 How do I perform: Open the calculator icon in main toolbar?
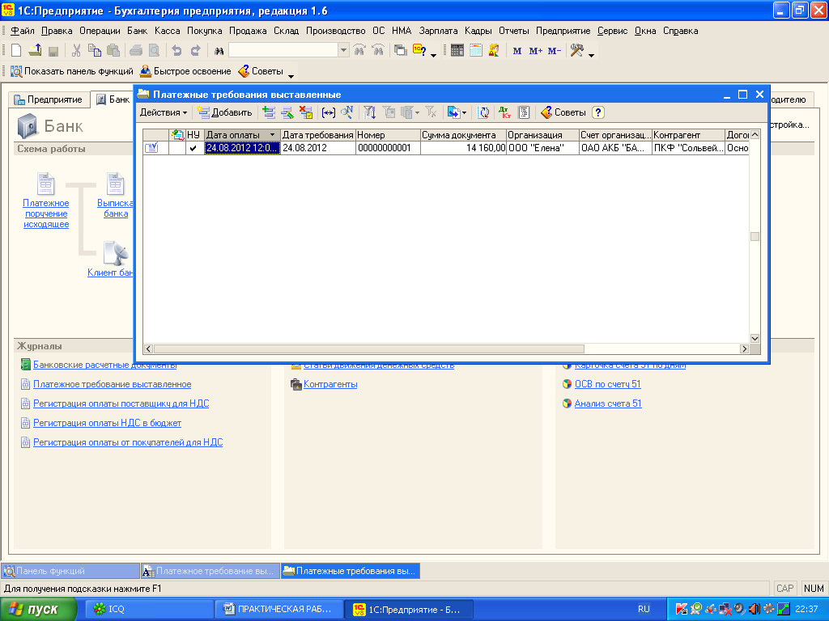coord(457,51)
